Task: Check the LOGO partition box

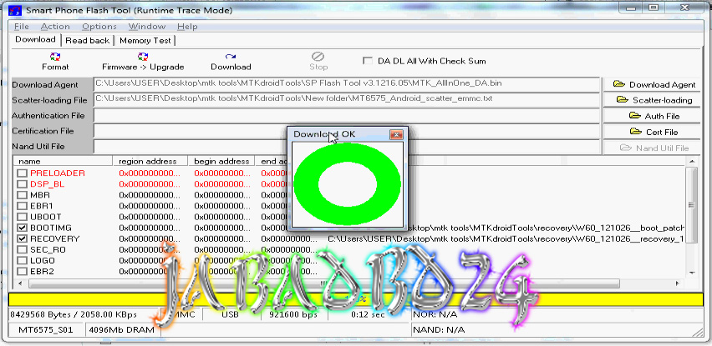Action: click(x=22, y=260)
